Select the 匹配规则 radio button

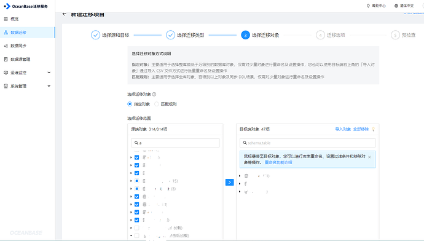[157, 104]
